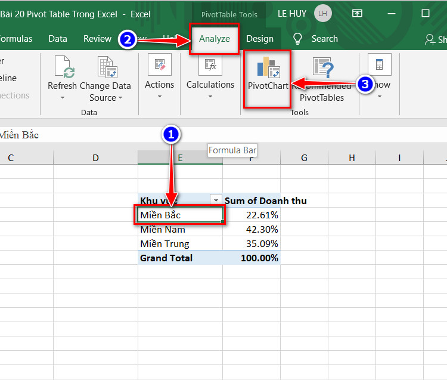Select Sum of Doanh thu header cell

pyautogui.click(x=252, y=200)
